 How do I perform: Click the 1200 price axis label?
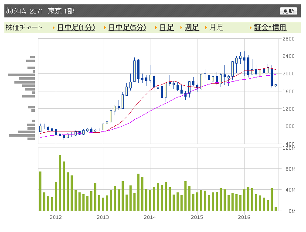[x=289, y=109]
